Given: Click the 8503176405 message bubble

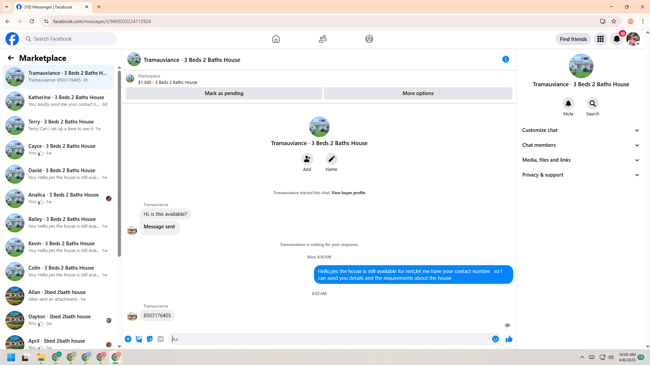Looking at the screenshot, I should coord(157,316).
